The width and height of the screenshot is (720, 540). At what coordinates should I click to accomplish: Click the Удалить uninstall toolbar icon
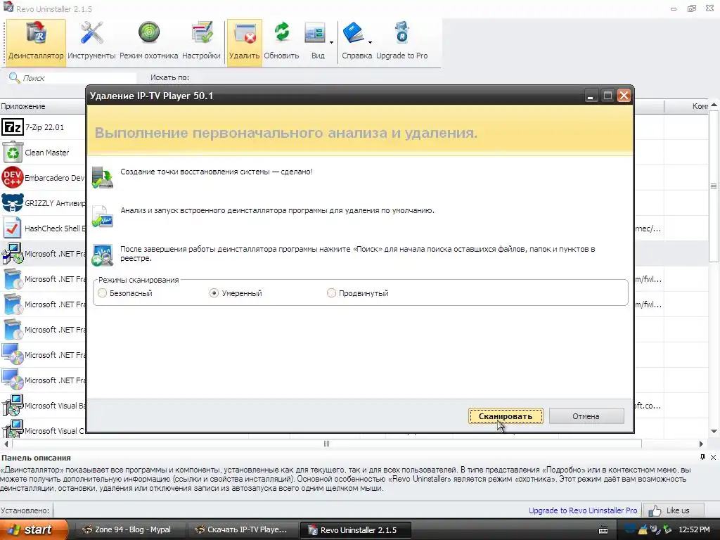[244, 42]
